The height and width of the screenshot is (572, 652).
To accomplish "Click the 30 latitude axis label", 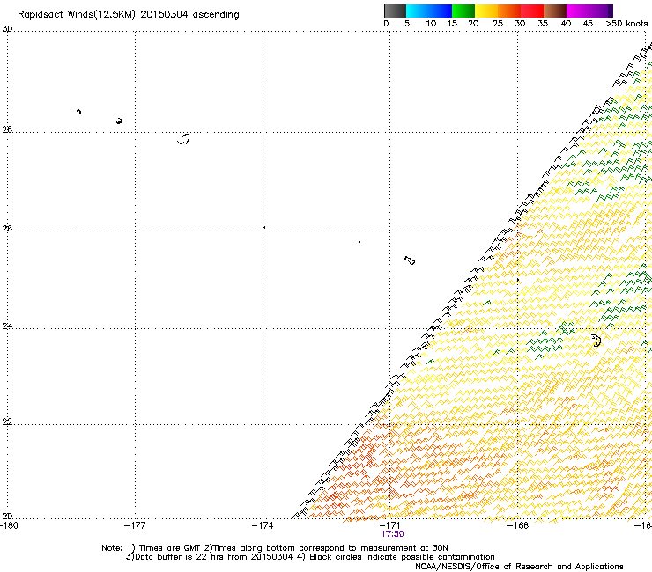I will (x=7, y=29).
